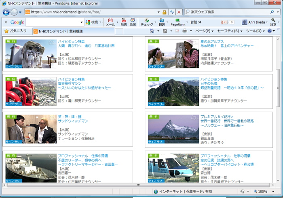Open 空の伝説 試練の海へ link
283x198 pixels.
(217, 160)
